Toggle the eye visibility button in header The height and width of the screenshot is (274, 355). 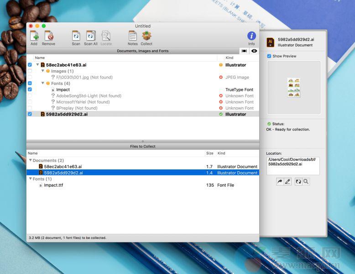pyautogui.click(x=254, y=51)
